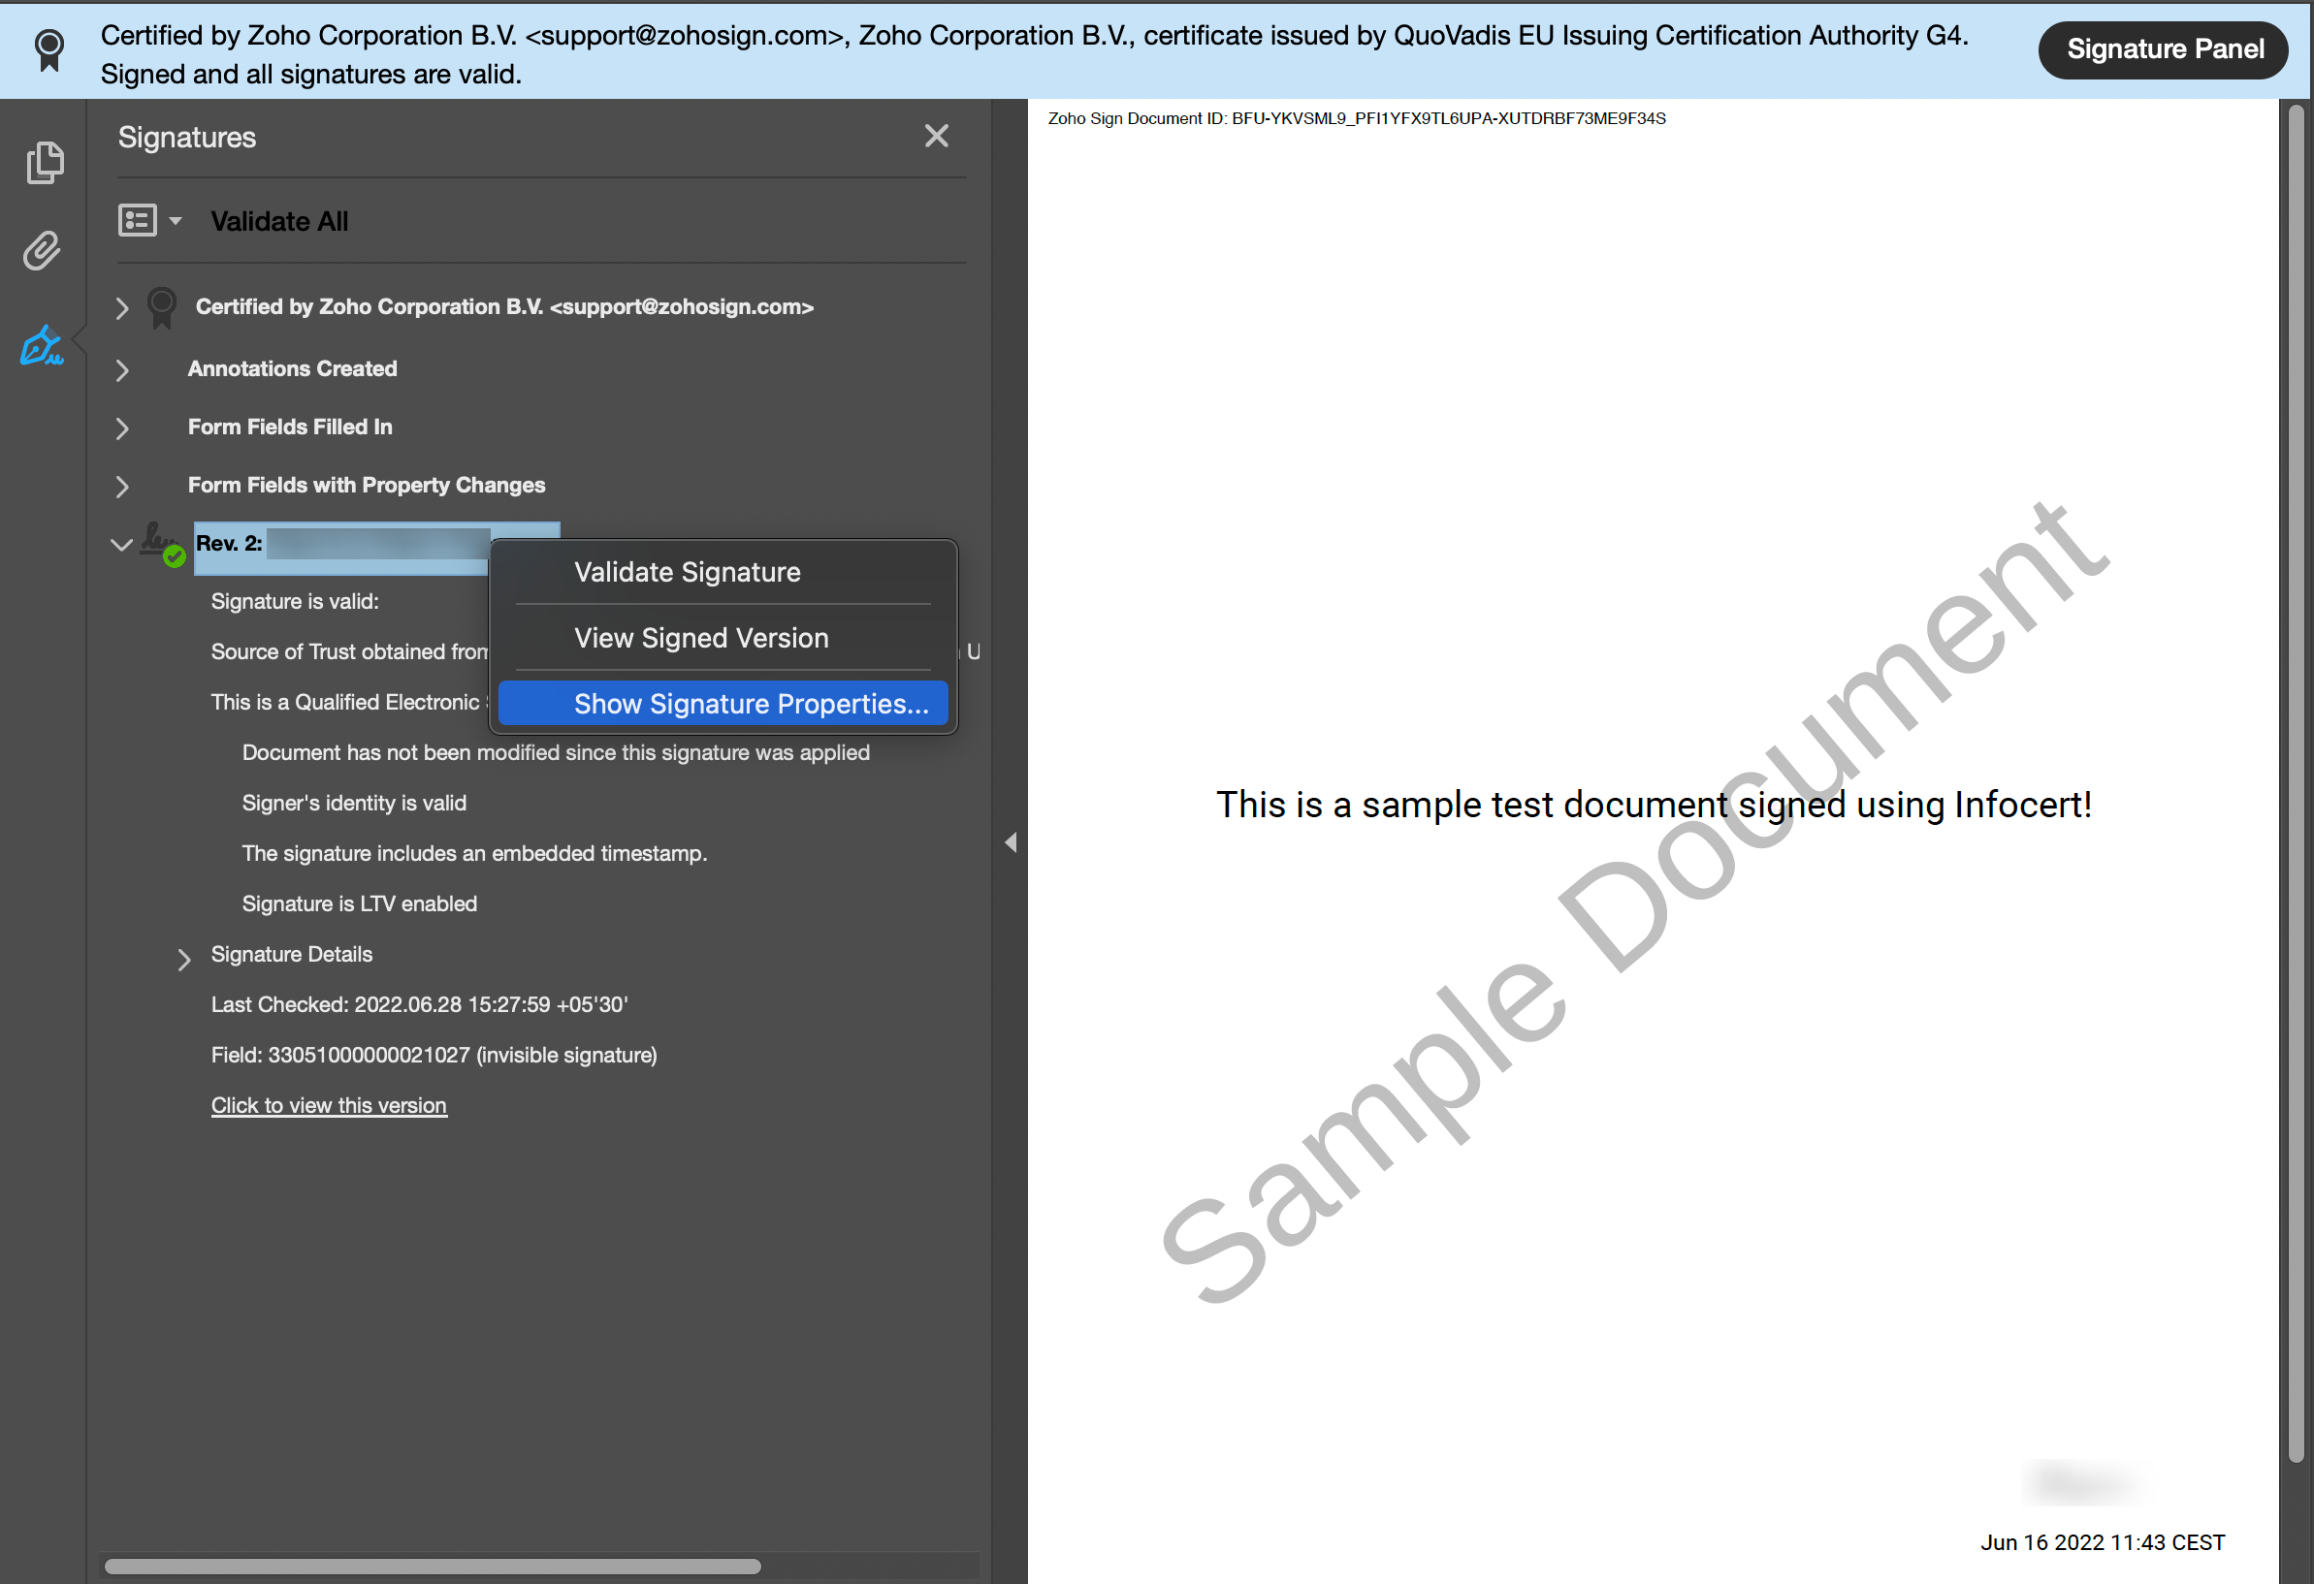Collapse the Rev. 2 signature entry
The height and width of the screenshot is (1584, 2314).
tap(121, 544)
